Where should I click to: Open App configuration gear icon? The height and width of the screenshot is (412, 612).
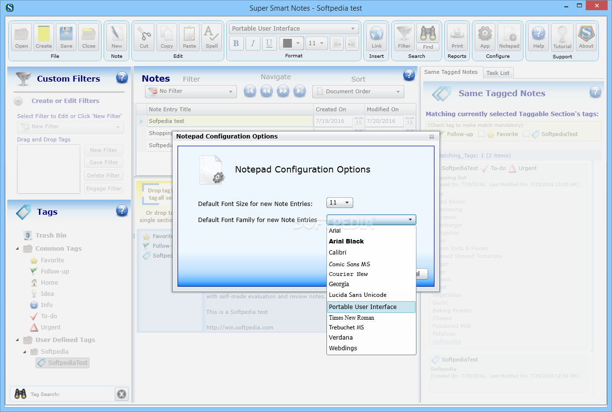click(485, 37)
